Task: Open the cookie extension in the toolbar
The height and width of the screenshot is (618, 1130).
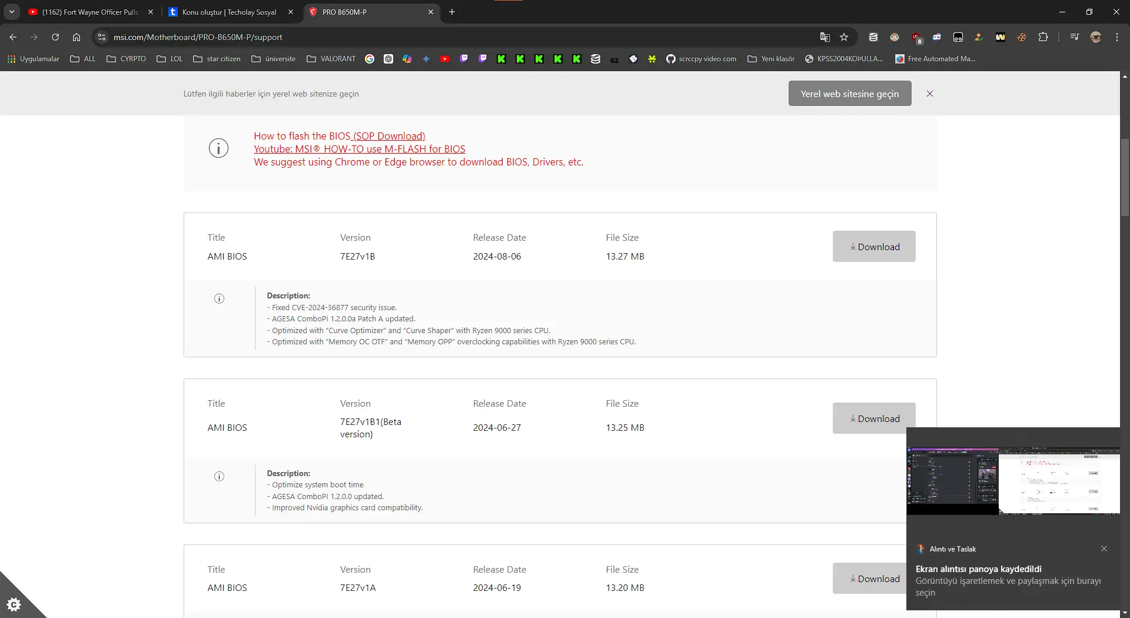Action: point(1022,37)
